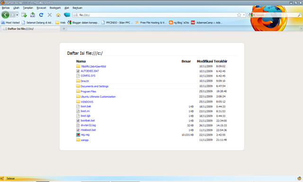Image resolution: width=303 pixels, height=182 pixels.
Task: Click the boot.ini file icon
Action: point(78,111)
